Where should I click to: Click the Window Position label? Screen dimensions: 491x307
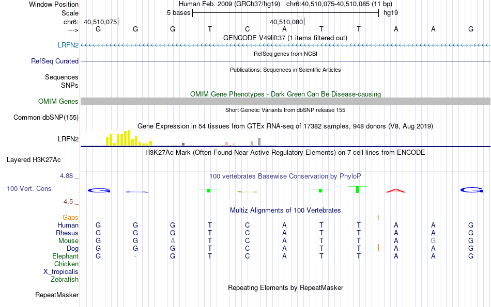tap(54, 4)
